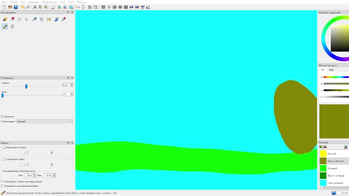Select the Brush tool
The width and height of the screenshot is (349, 196).
(5, 26)
